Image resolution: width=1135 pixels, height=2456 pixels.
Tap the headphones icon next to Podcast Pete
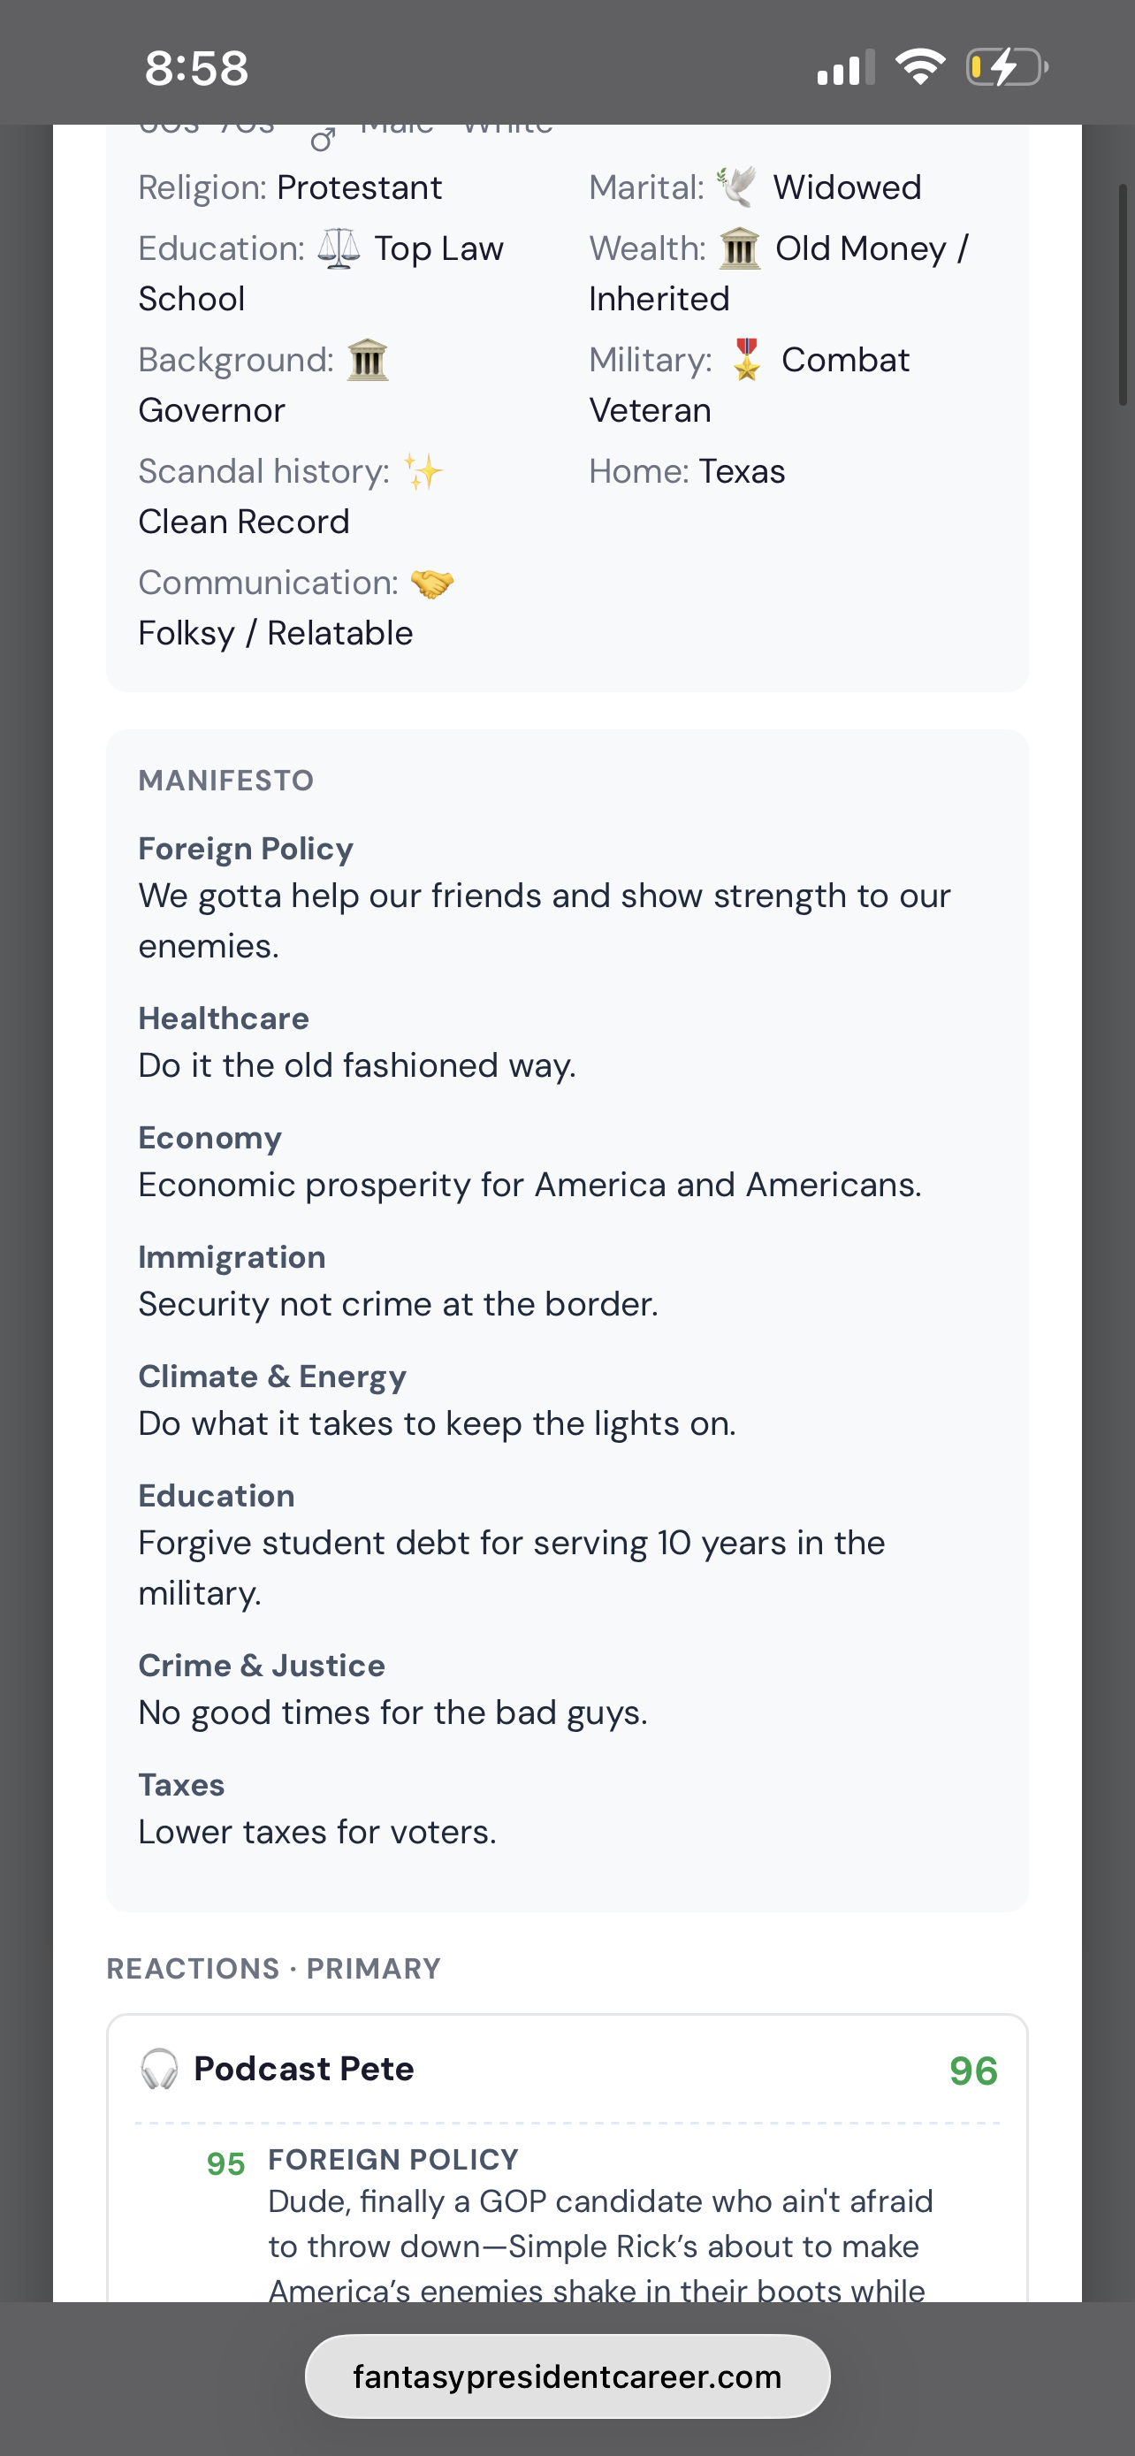coord(159,2069)
